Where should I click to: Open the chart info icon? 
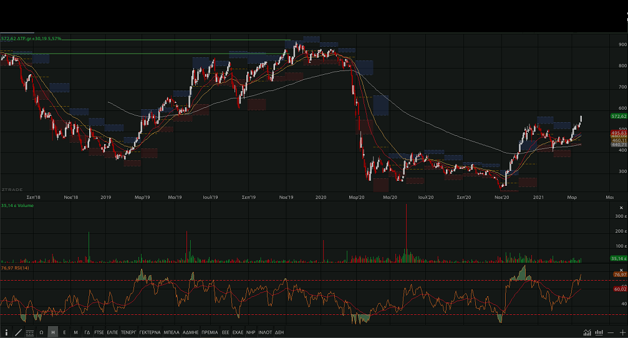[7, 332]
